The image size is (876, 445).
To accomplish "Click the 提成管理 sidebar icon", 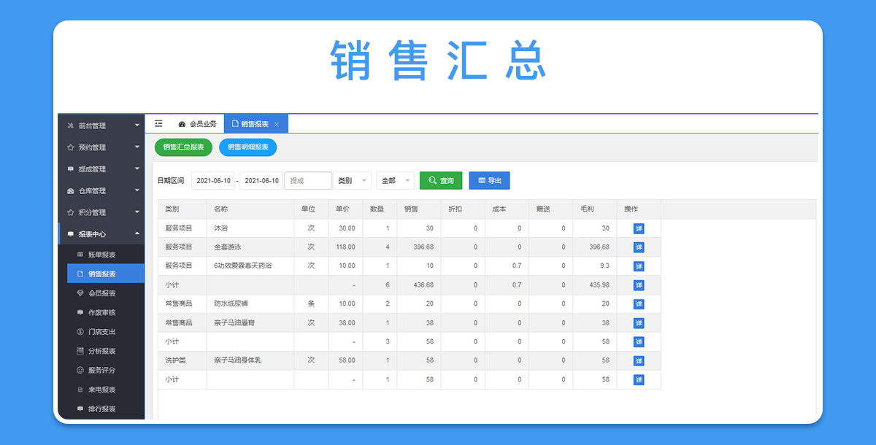I will (x=71, y=169).
